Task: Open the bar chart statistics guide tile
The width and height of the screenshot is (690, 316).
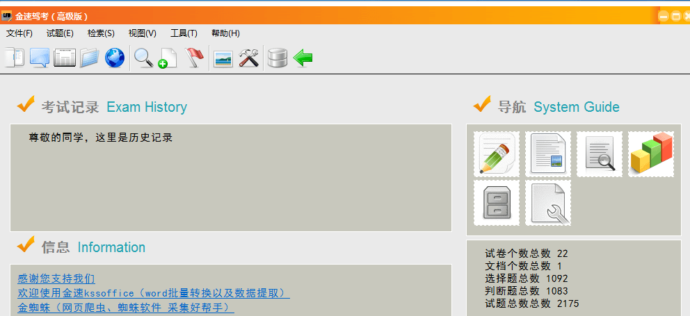Action: (x=651, y=154)
